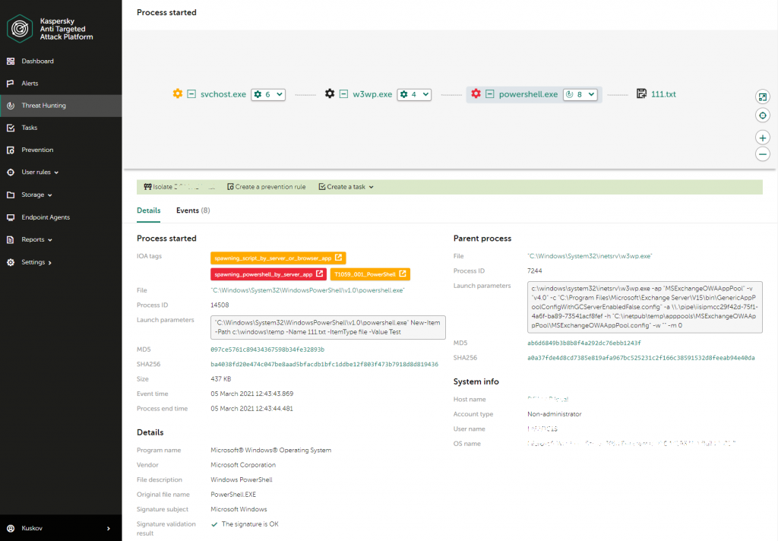Click the process Launch parameters text box
This screenshot has width=778, height=541.
328,327
